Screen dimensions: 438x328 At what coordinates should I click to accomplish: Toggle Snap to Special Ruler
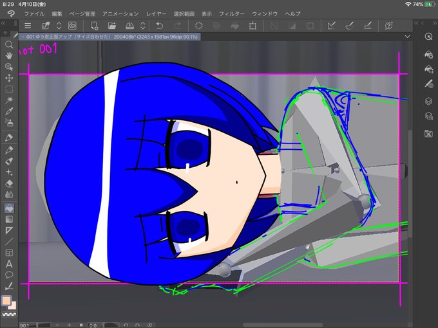pos(350,26)
